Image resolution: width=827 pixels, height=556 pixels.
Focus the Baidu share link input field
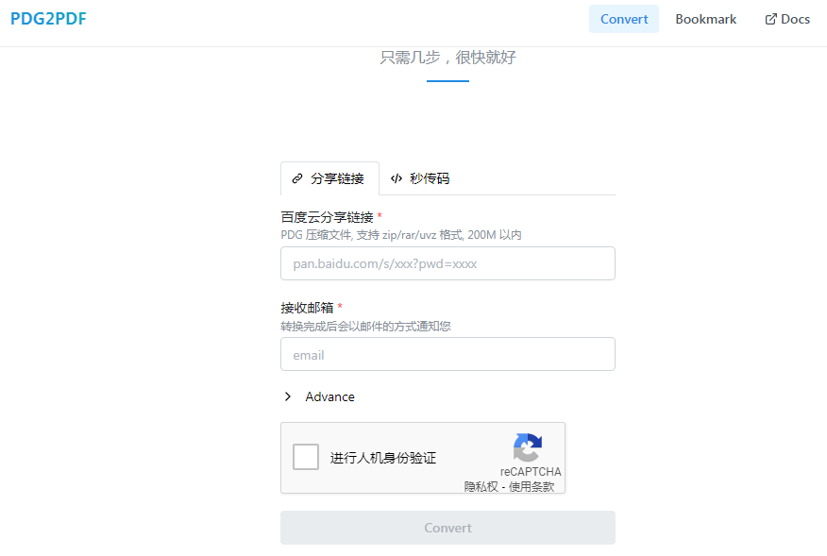click(447, 263)
